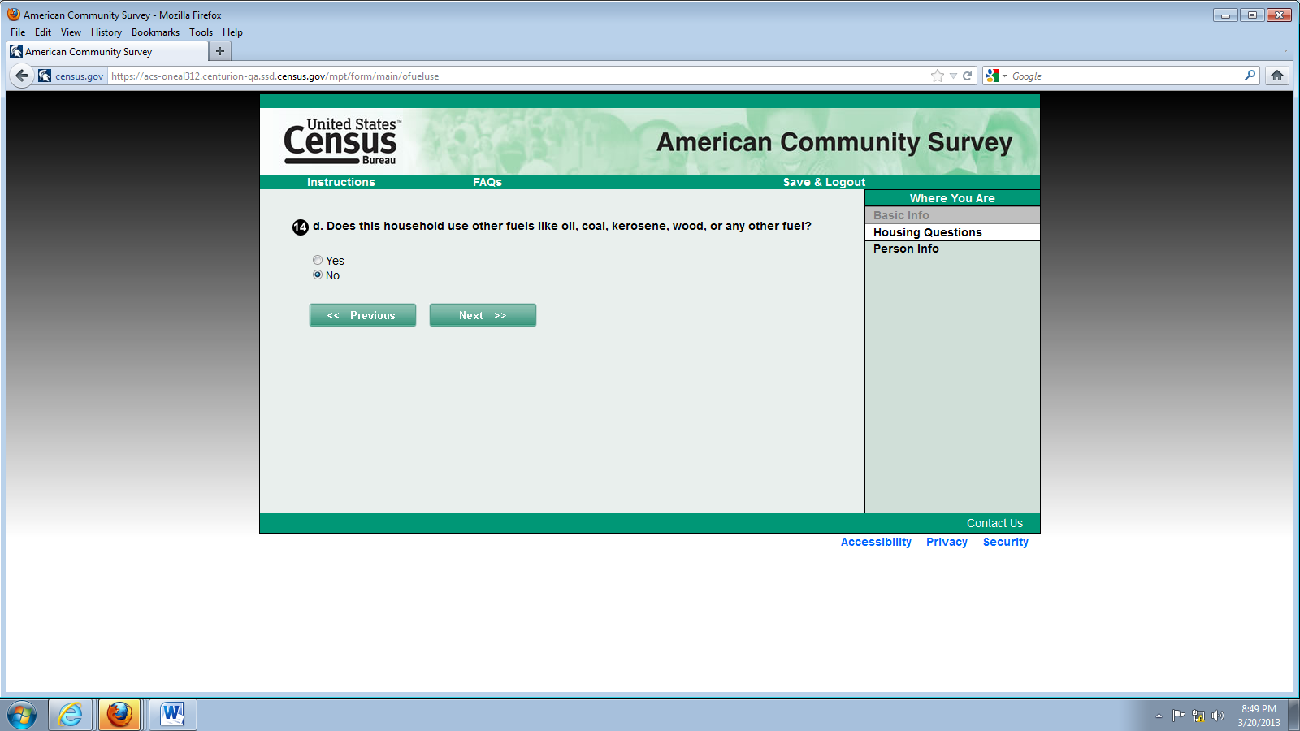Open the Accessibility link
1300x731 pixels.
click(x=876, y=542)
